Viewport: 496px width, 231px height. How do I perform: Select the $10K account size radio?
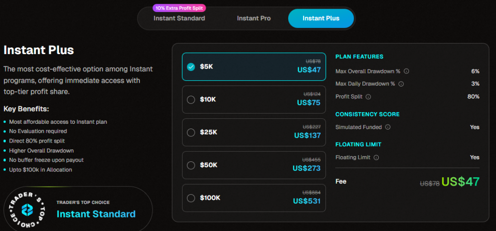191,100
